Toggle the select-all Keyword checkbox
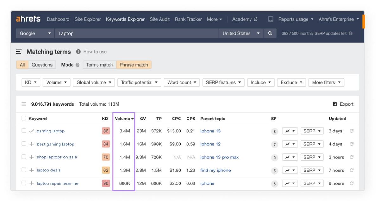Viewport: 380px width, 206px height. pos(24,118)
